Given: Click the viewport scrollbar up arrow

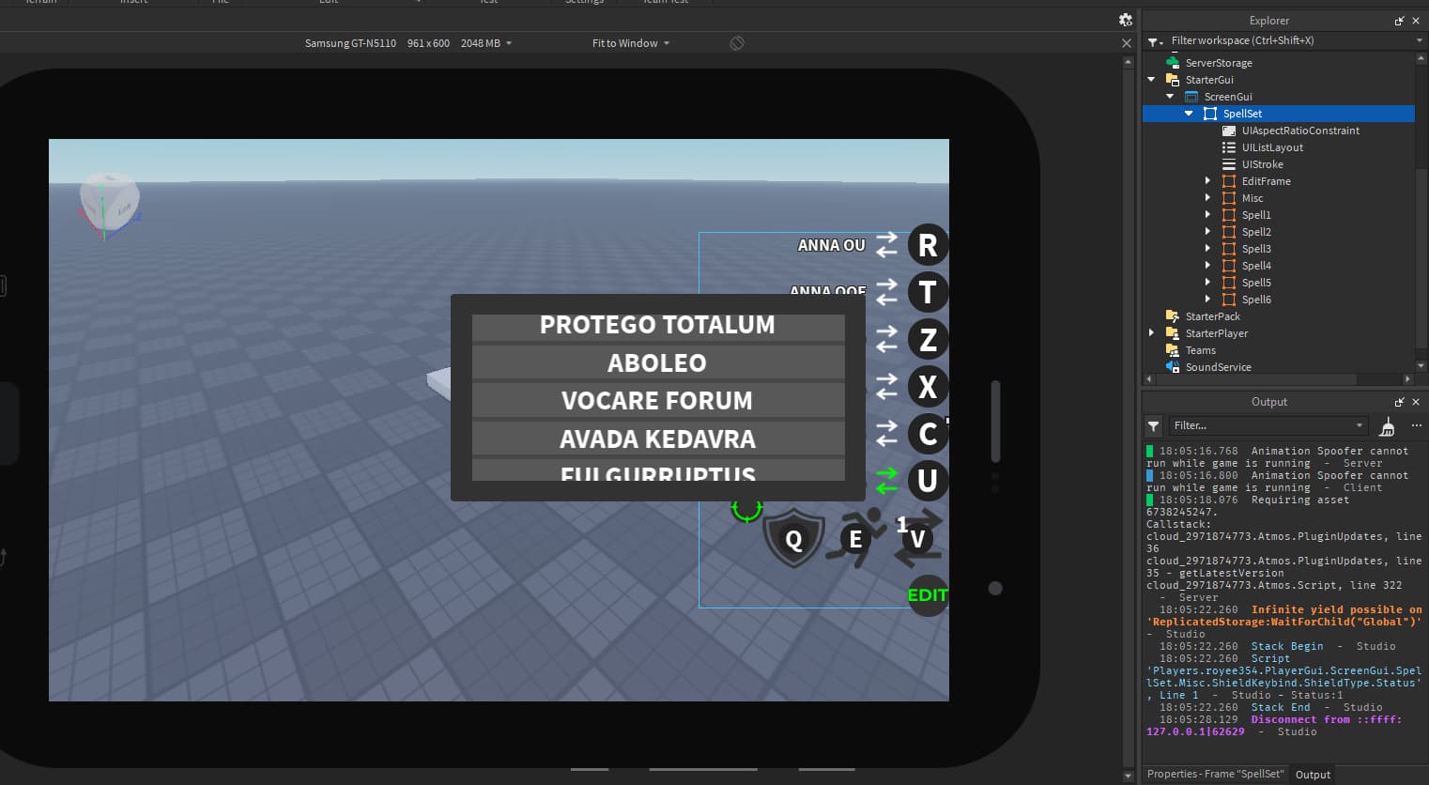Looking at the screenshot, I should tap(1129, 62).
